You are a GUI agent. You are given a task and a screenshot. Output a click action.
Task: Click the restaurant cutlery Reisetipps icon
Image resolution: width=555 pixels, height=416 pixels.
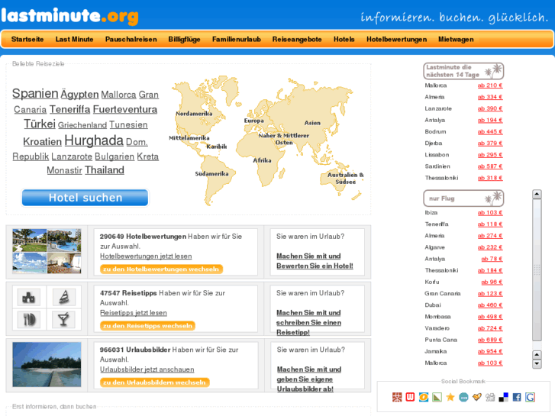click(x=29, y=320)
